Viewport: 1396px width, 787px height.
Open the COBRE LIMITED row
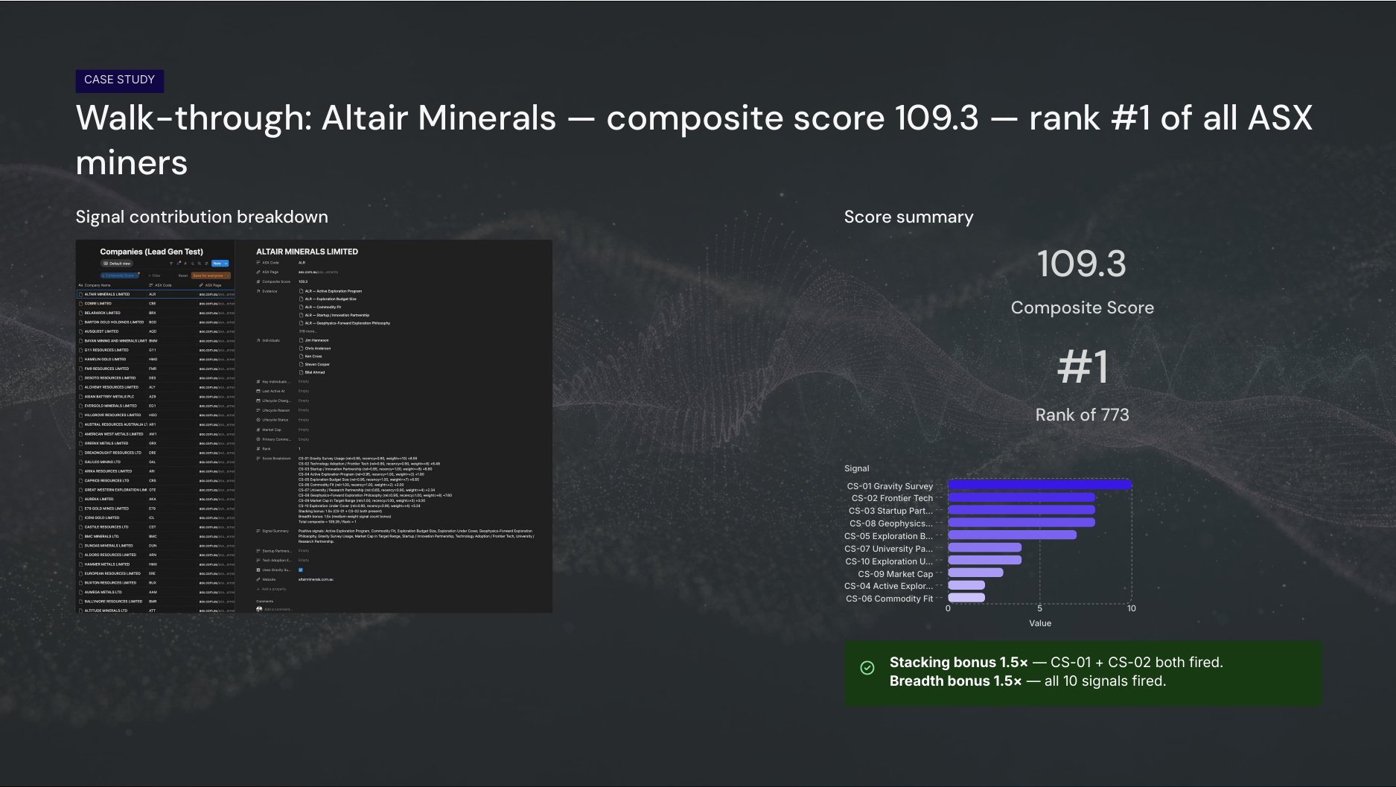(156, 303)
